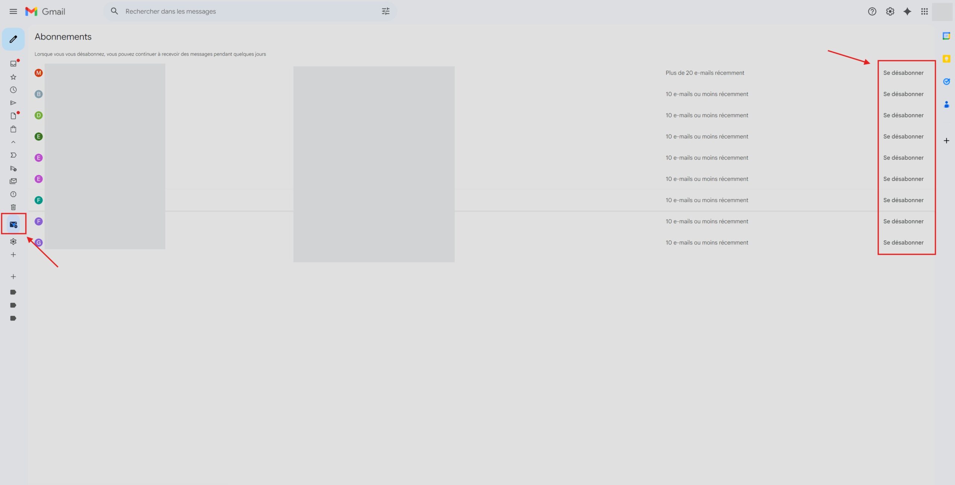Unsubscribe from the sender with more than 20 emails
Image resolution: width=955 pixels, height=485 pixels.
[904, 73]
